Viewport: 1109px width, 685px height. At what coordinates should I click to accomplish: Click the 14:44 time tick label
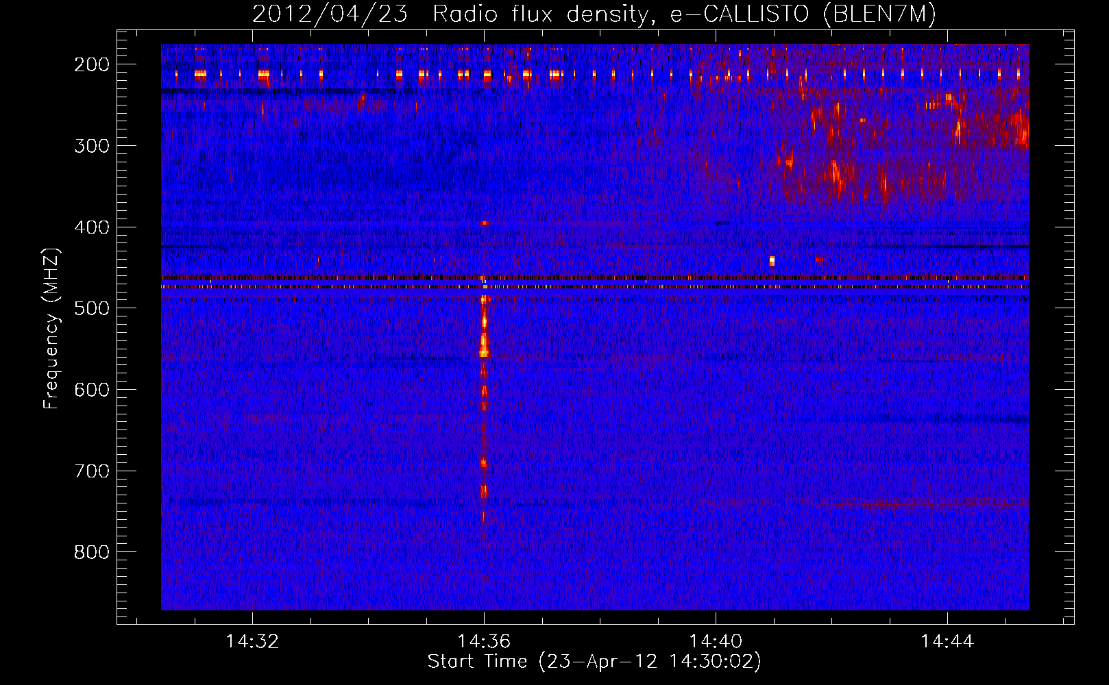tap(947, 641)
